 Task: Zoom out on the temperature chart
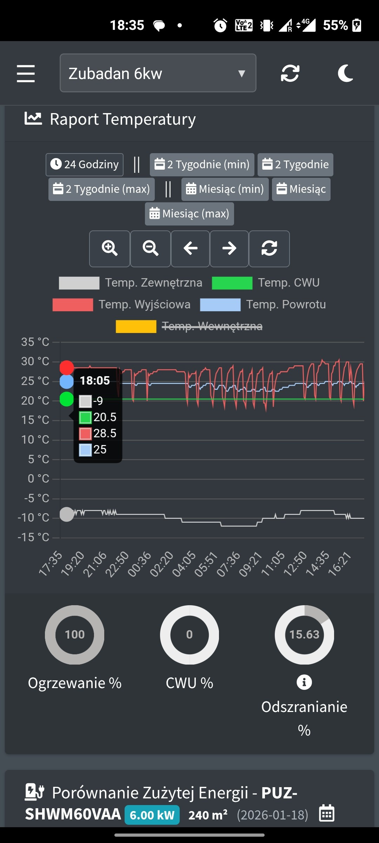(x=150, y=249)
